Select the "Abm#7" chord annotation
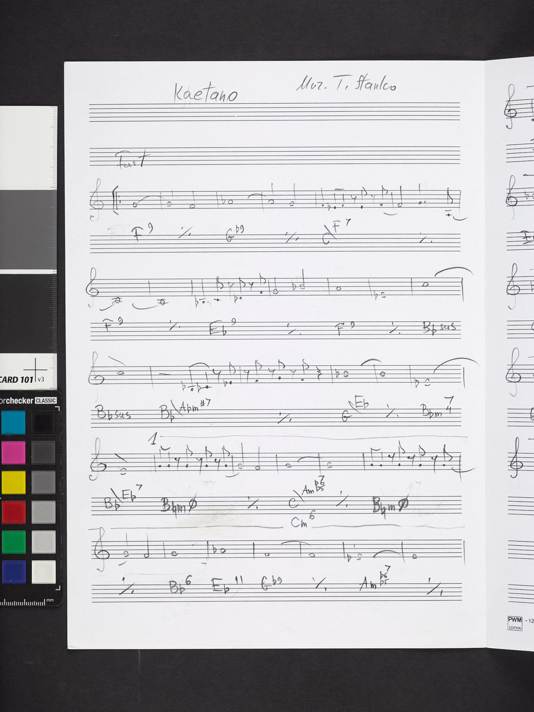534x712 pixels. pos(194,406)
